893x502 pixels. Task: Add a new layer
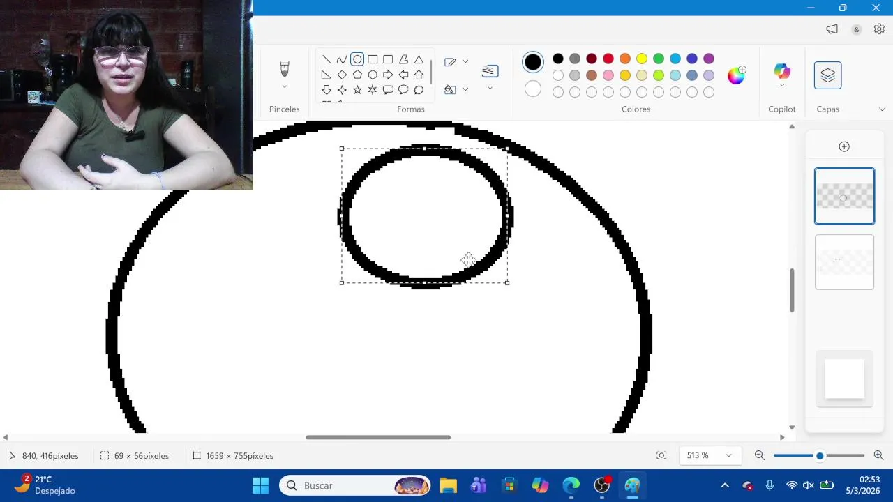(x=844, y=146)
